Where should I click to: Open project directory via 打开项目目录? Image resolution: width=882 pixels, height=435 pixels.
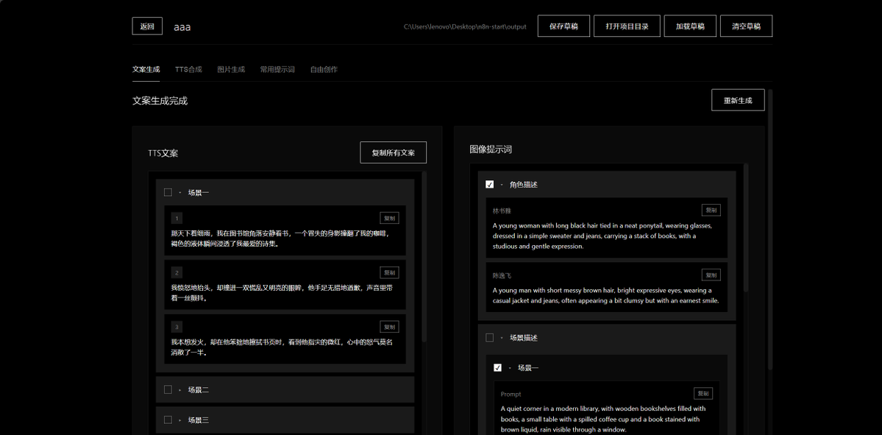point(627,26)
